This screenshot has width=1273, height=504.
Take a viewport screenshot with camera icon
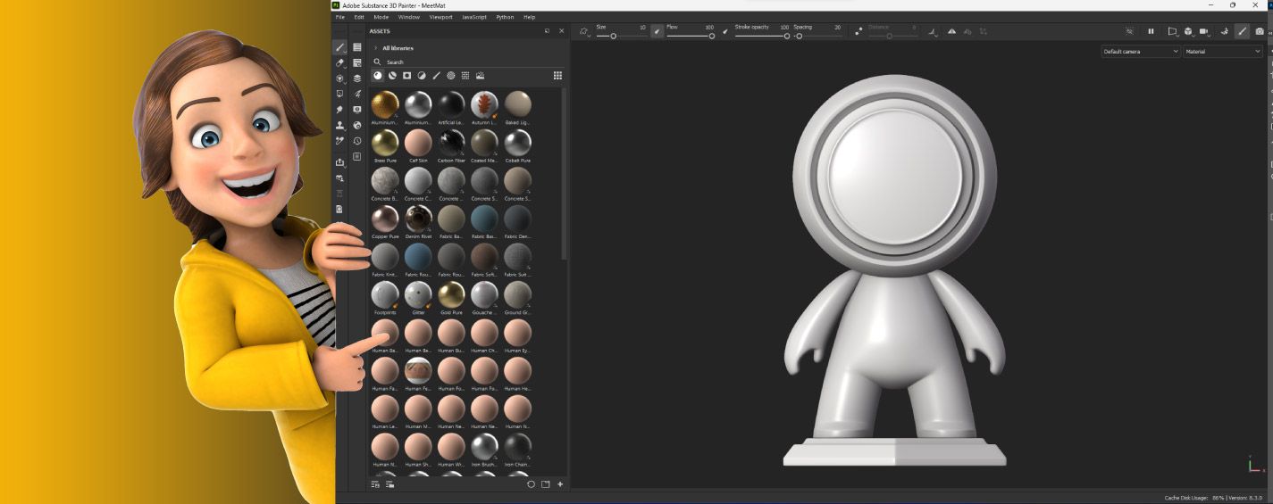(x=1260, y=31)
